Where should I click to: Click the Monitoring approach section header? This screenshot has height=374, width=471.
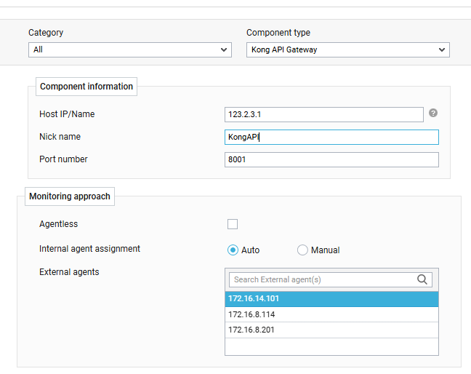[x=70, y=196]
